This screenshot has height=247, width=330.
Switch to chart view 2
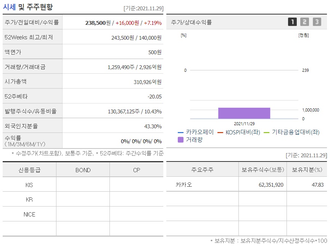pos(304,22)
